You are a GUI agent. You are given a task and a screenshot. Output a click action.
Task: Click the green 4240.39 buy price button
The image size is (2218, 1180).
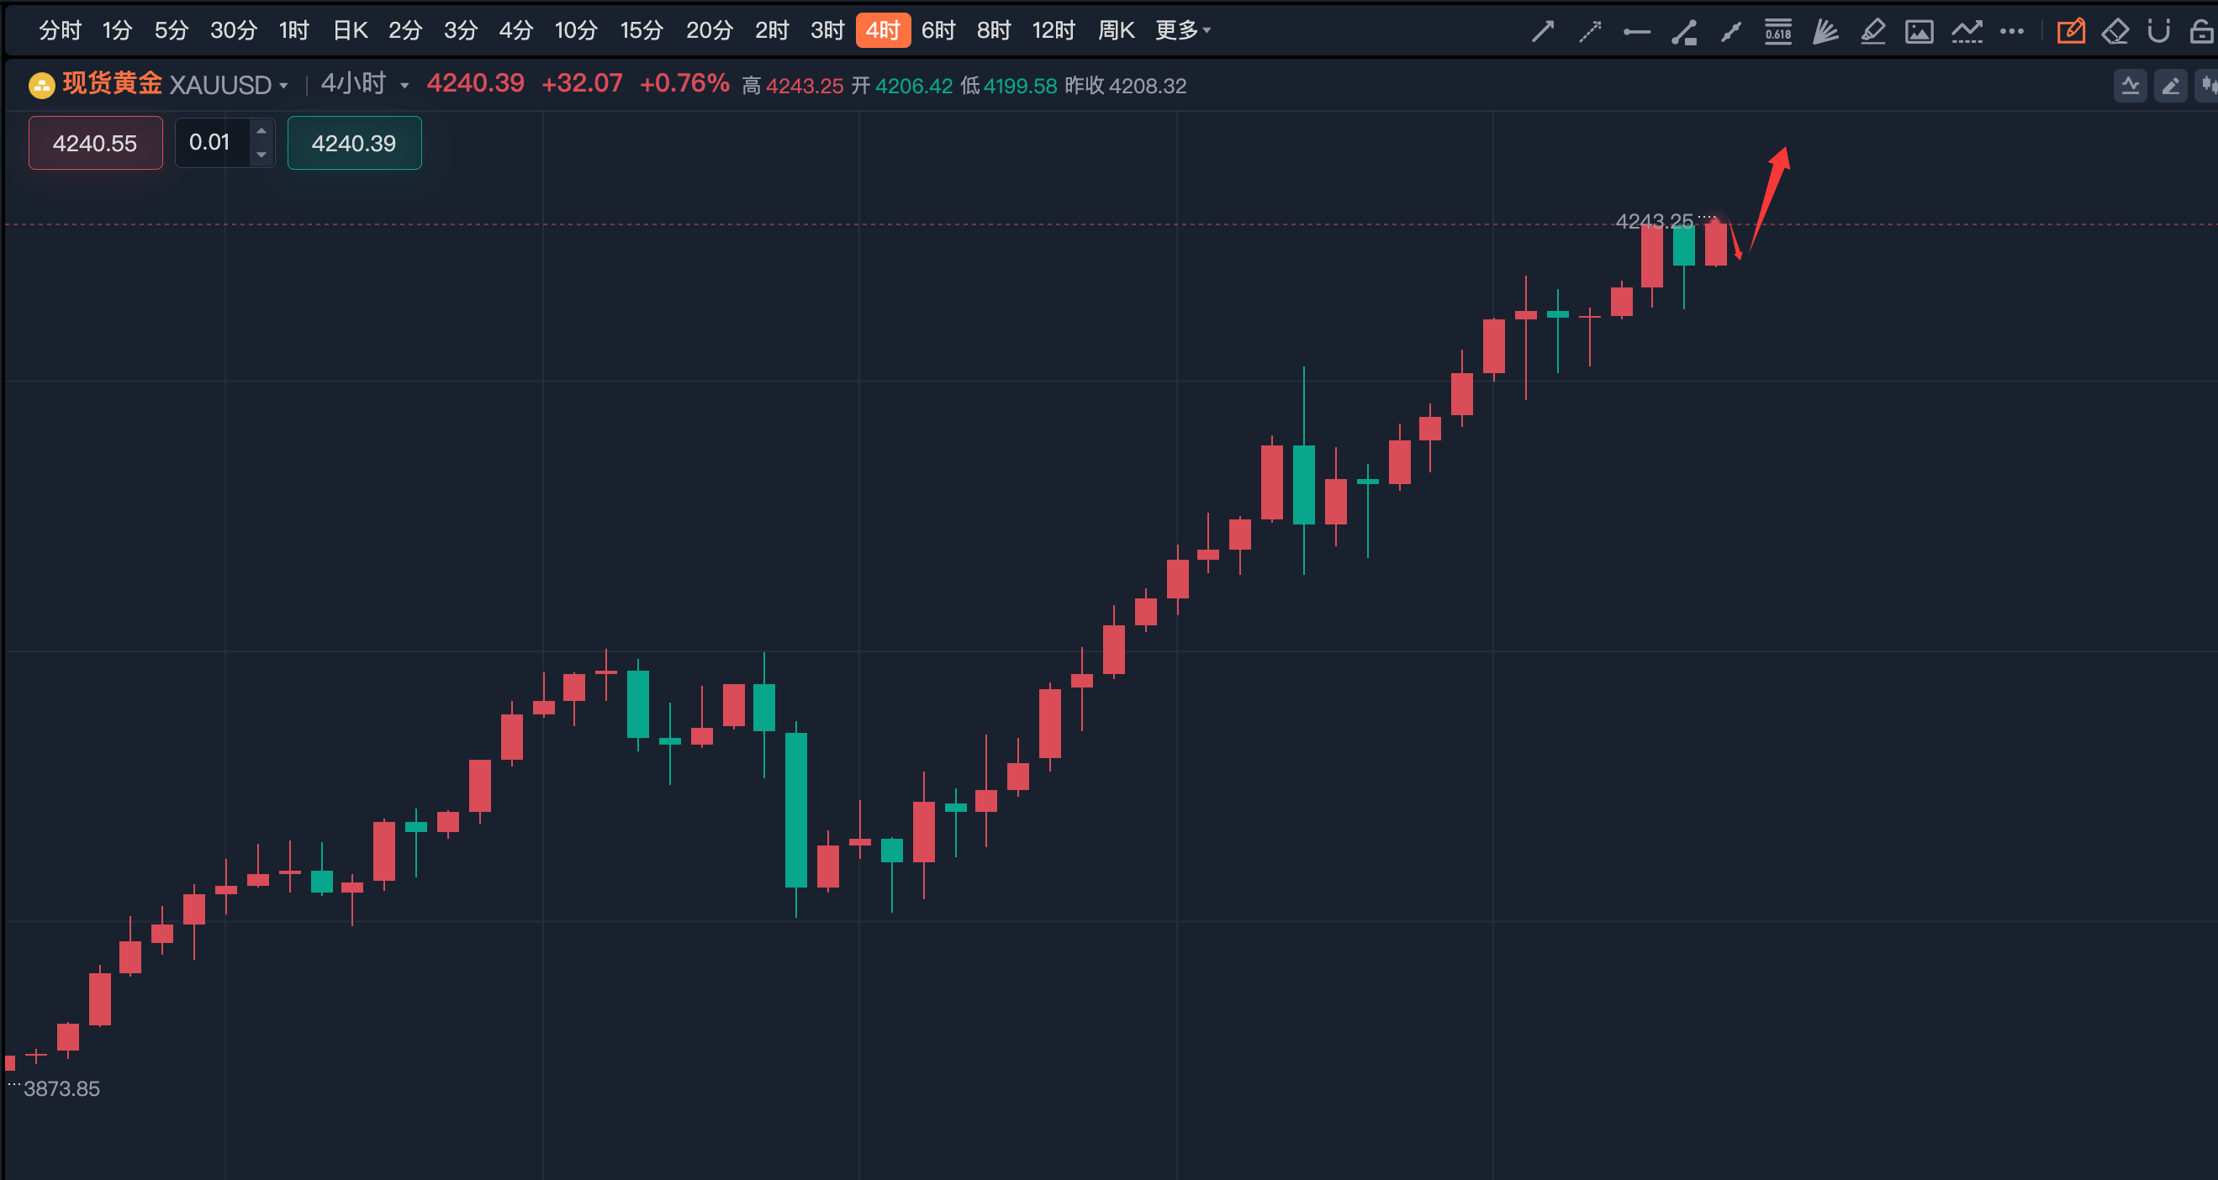(x=354, y=143)
